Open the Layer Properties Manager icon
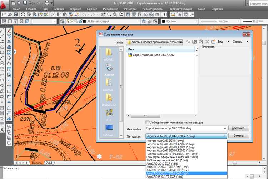268x179 pixels. (63, 21)
